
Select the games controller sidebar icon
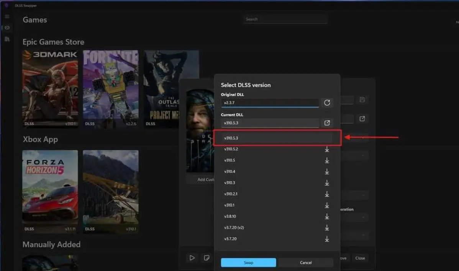click(7, 28)
